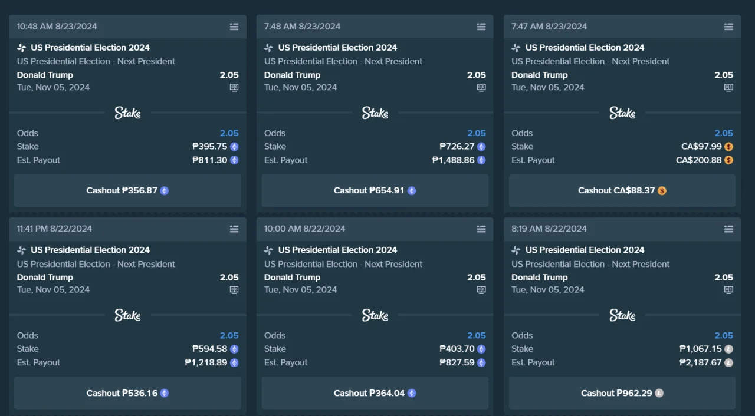The image size is (755, 416).
Task: Click the Ethereum coin icon beside ₱395.75 stake
Action: (x=234, y=147)
